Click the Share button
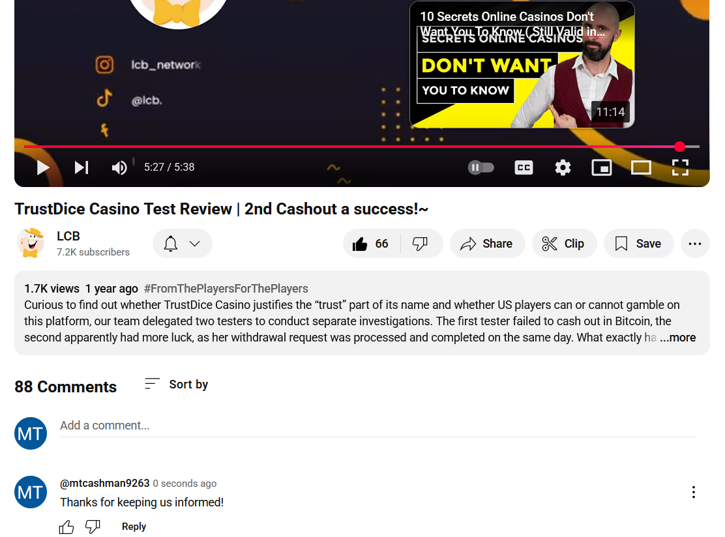 pyautogui.click(x=487, y=244)
